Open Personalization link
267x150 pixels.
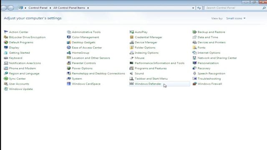(208, 63)
